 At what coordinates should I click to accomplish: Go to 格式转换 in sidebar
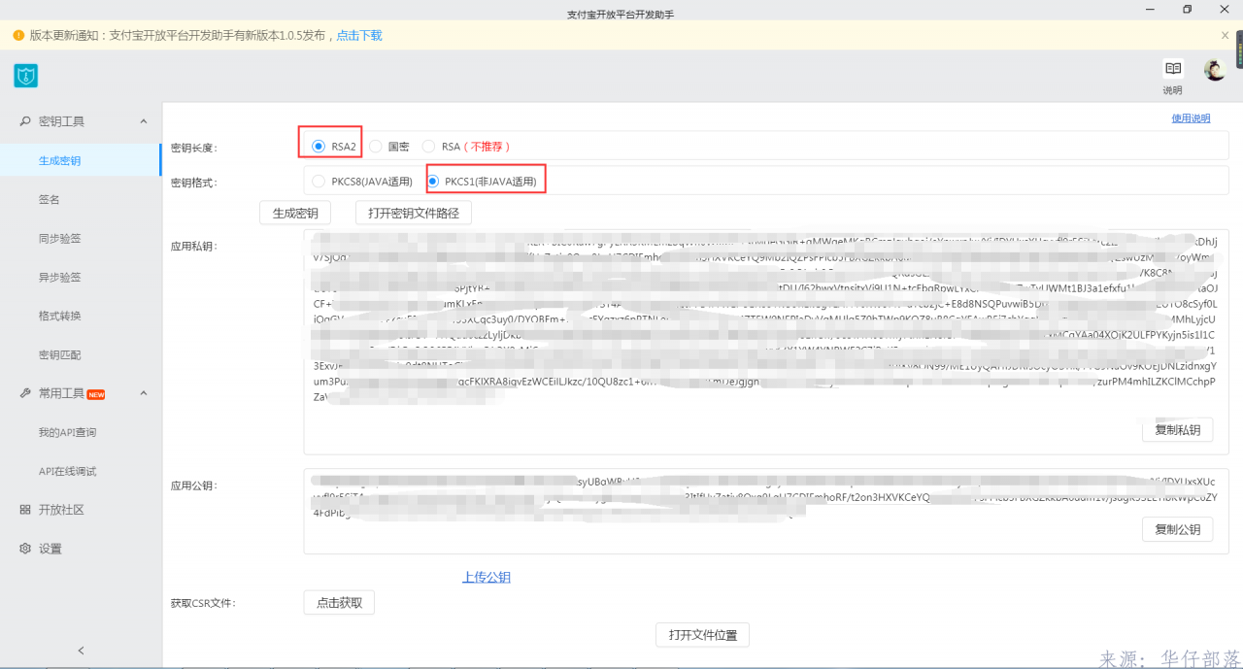[59, 316]
